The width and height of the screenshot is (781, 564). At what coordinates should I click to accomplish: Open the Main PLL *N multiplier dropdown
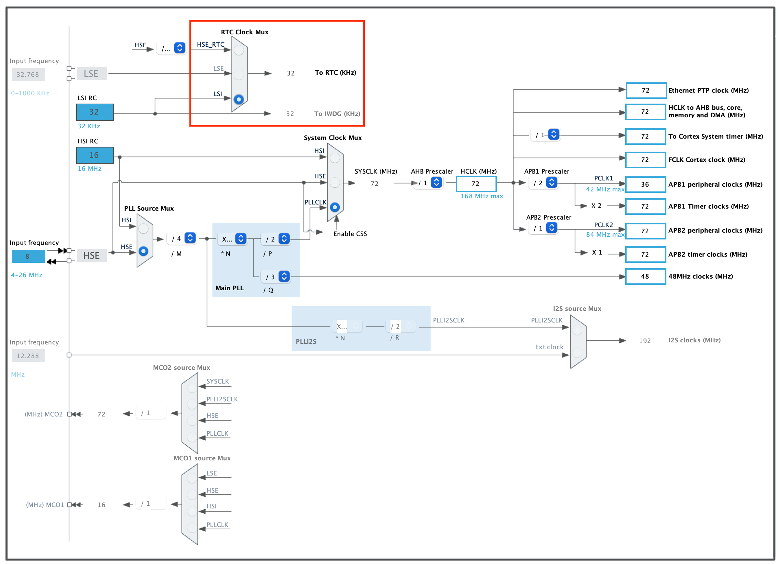coord(241,239)
